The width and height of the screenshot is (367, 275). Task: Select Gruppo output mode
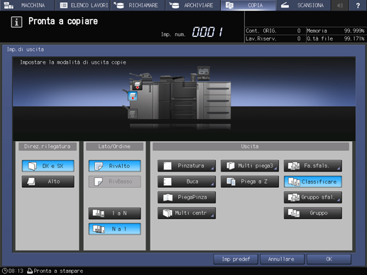pos(313,213)
